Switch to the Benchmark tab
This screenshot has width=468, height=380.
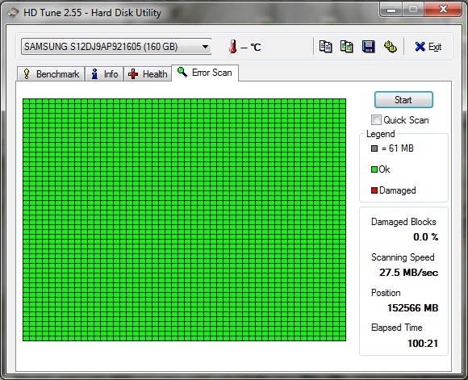[51, 73]
